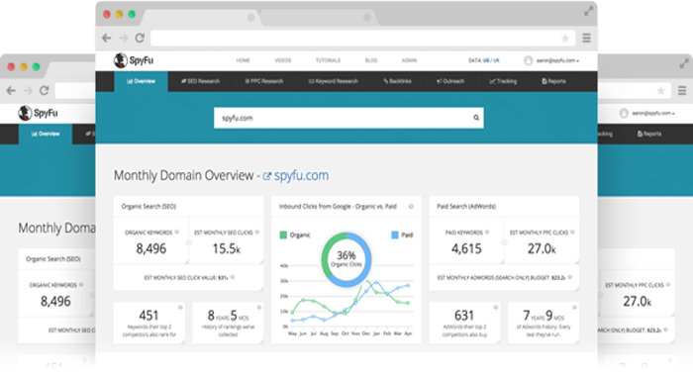Click 15.5k monthly SEO clicks value
693x376 pixels.
point(227,248)
